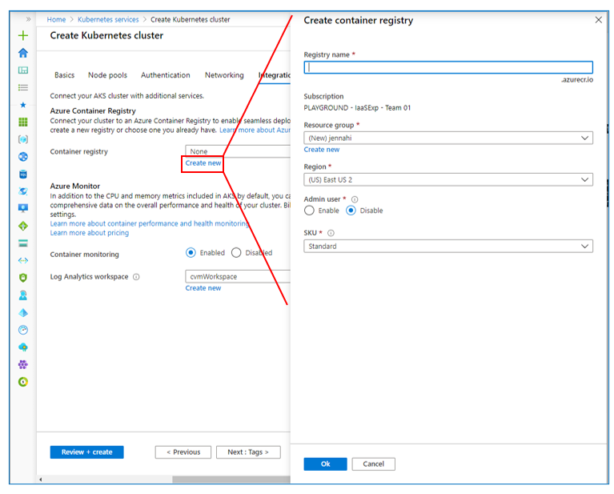Click the blue person support icon in sidebar
Image resolution: width=614 pixels, height=494 pixels.
coord(23,295)
